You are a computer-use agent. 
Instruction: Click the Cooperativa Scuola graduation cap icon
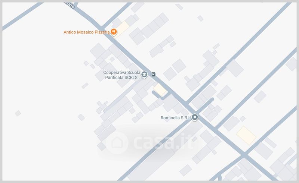pyautogui.click(x=144, y=75)
